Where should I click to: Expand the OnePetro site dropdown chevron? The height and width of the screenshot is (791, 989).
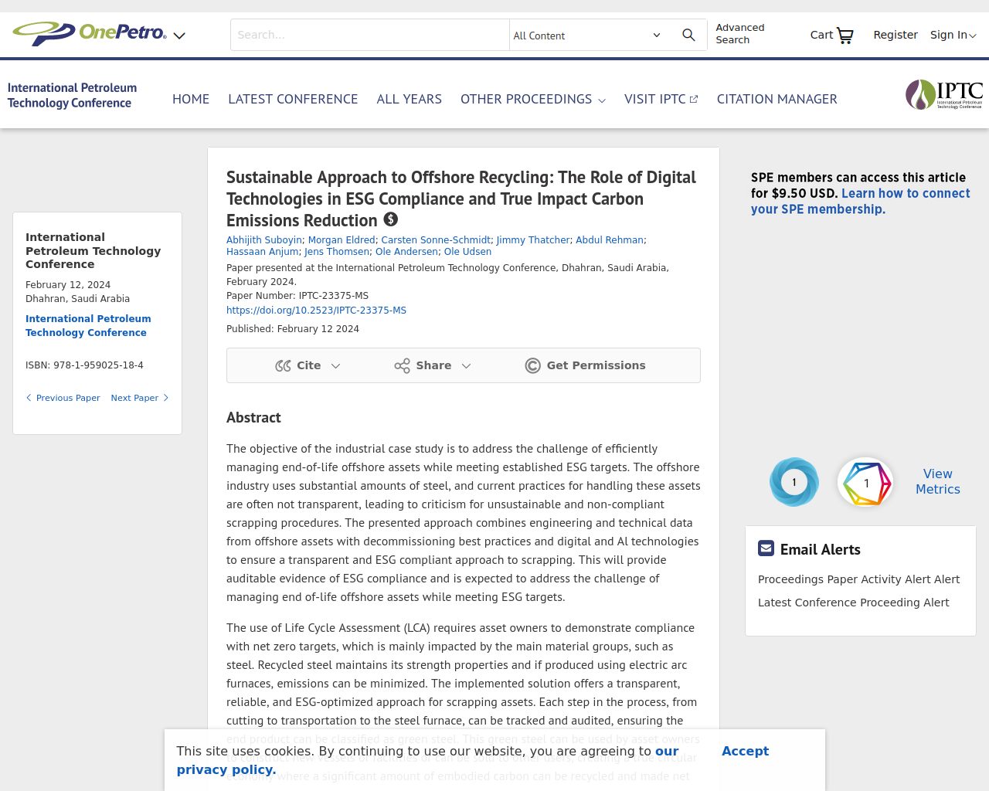179,36
